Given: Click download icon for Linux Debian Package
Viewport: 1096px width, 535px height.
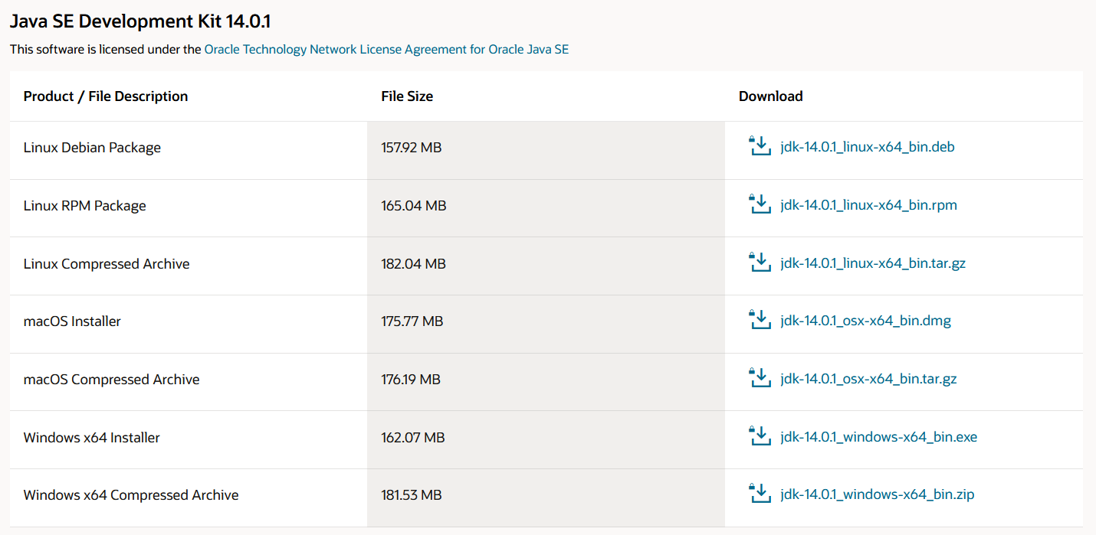Looking at the screenshot, I should point(759,145).
